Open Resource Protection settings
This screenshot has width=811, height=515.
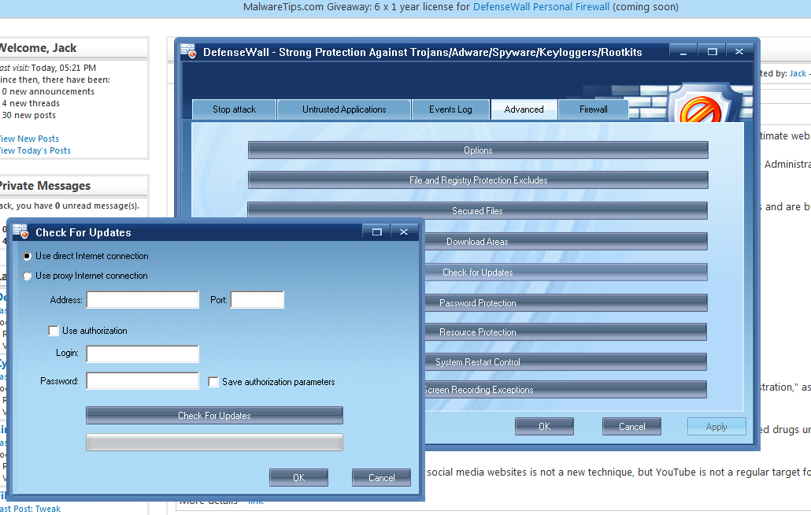566,332
